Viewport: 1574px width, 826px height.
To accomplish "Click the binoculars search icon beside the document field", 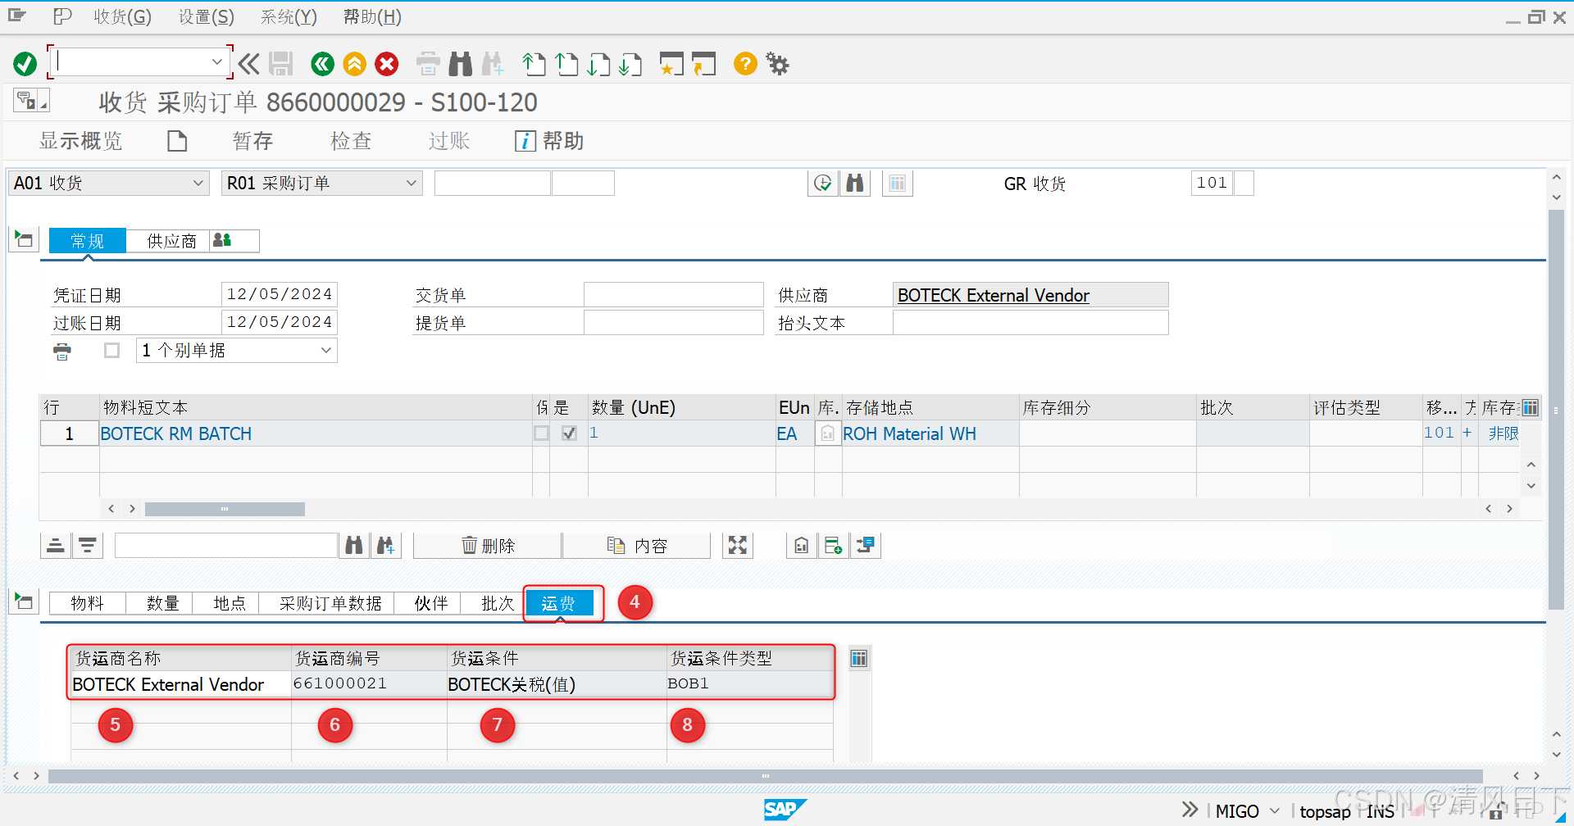I will pyautogui.click(x=855, y=184).
